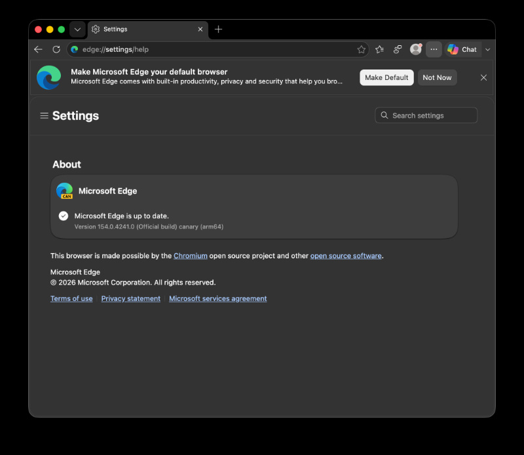524x455 pixels.
Task: Click Make Default button
Action: pyautogui.click(x=386, y=77)
